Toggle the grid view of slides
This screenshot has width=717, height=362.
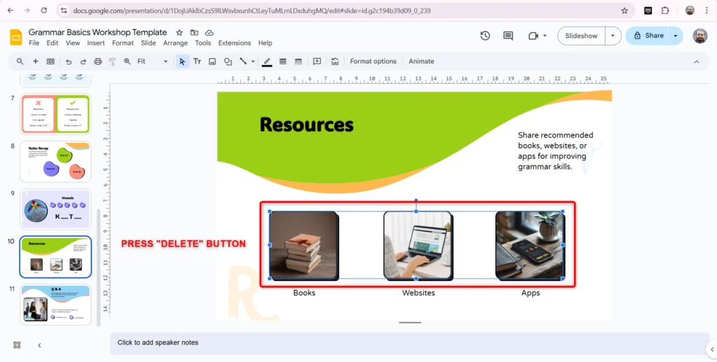pyautogui.click(x=17, y=344)
